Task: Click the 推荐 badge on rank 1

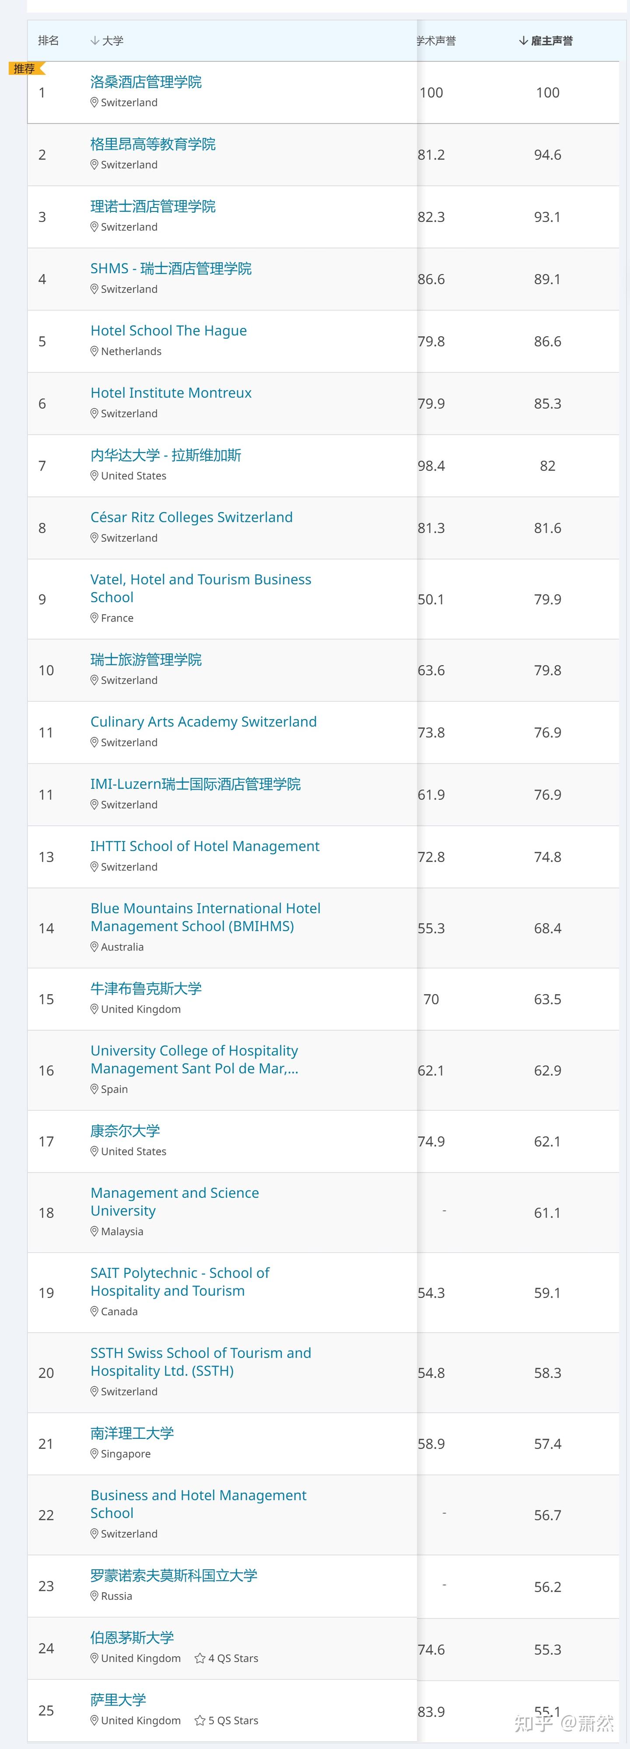Action: point(26,69)
